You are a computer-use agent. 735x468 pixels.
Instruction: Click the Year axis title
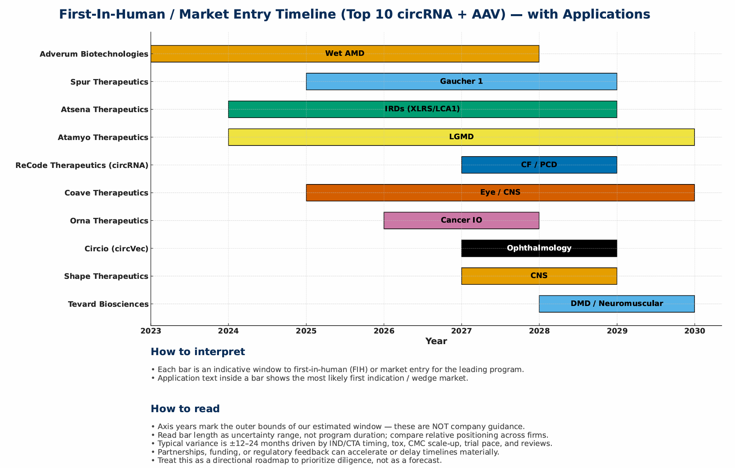(x=436, y=341)
